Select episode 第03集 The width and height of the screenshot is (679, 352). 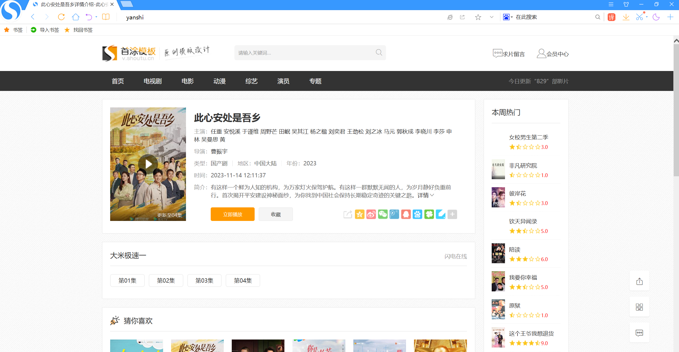coord(204,280)
